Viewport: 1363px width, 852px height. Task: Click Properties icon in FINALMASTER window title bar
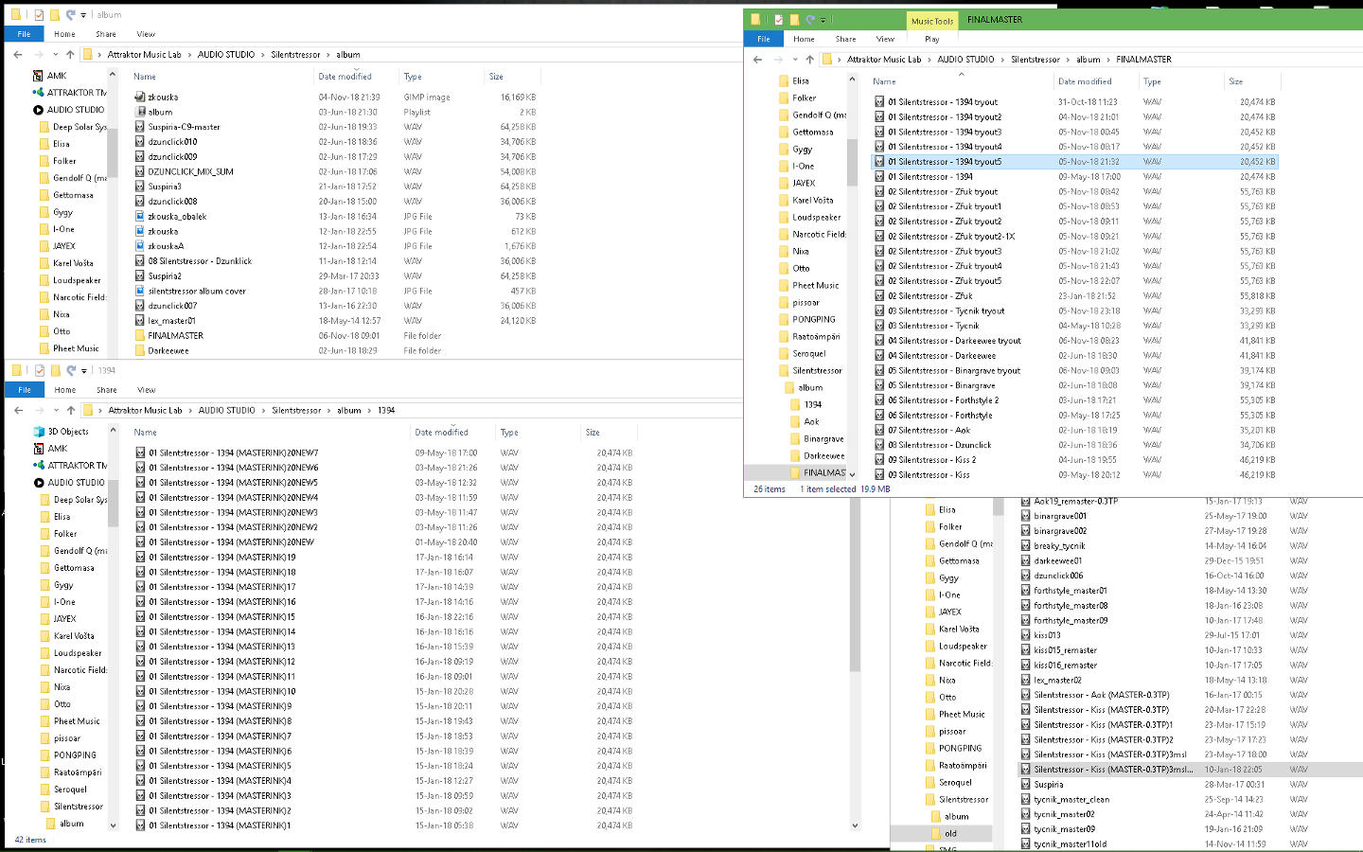[778, 20]
